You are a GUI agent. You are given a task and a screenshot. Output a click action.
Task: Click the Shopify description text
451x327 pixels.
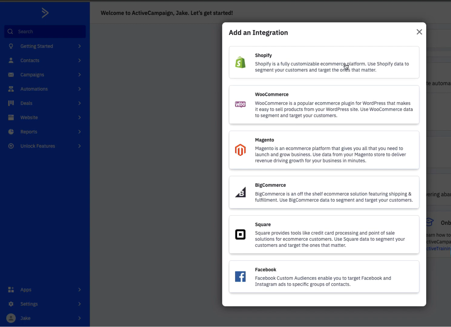click(x=332, y=67)
